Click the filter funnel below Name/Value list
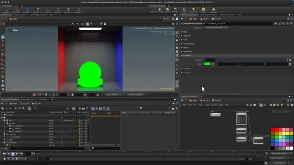Viewport: 294px width, 165px height. [x=93, y=148]
